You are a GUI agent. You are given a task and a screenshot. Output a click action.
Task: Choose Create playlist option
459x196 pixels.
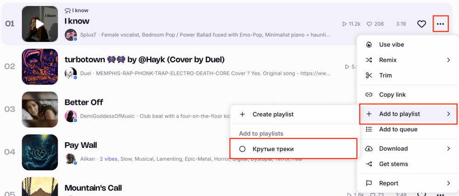coord(294,114)
